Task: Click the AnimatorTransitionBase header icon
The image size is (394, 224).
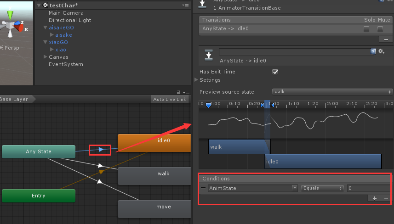Action: (202, 4)
